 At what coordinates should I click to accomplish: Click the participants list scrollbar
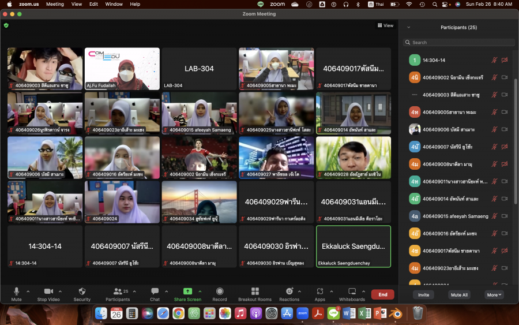[x=516, y=141]
